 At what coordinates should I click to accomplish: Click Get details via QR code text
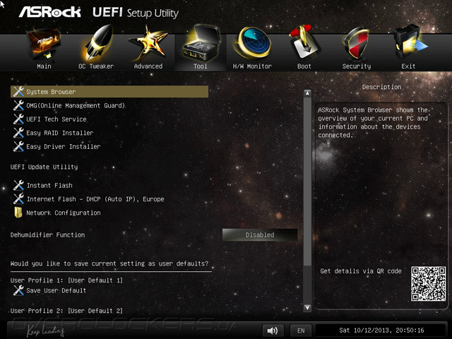tap(361, 271)
